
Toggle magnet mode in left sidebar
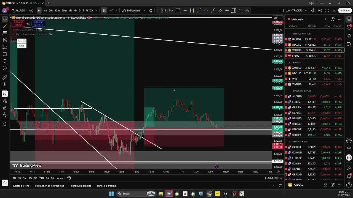5,94
